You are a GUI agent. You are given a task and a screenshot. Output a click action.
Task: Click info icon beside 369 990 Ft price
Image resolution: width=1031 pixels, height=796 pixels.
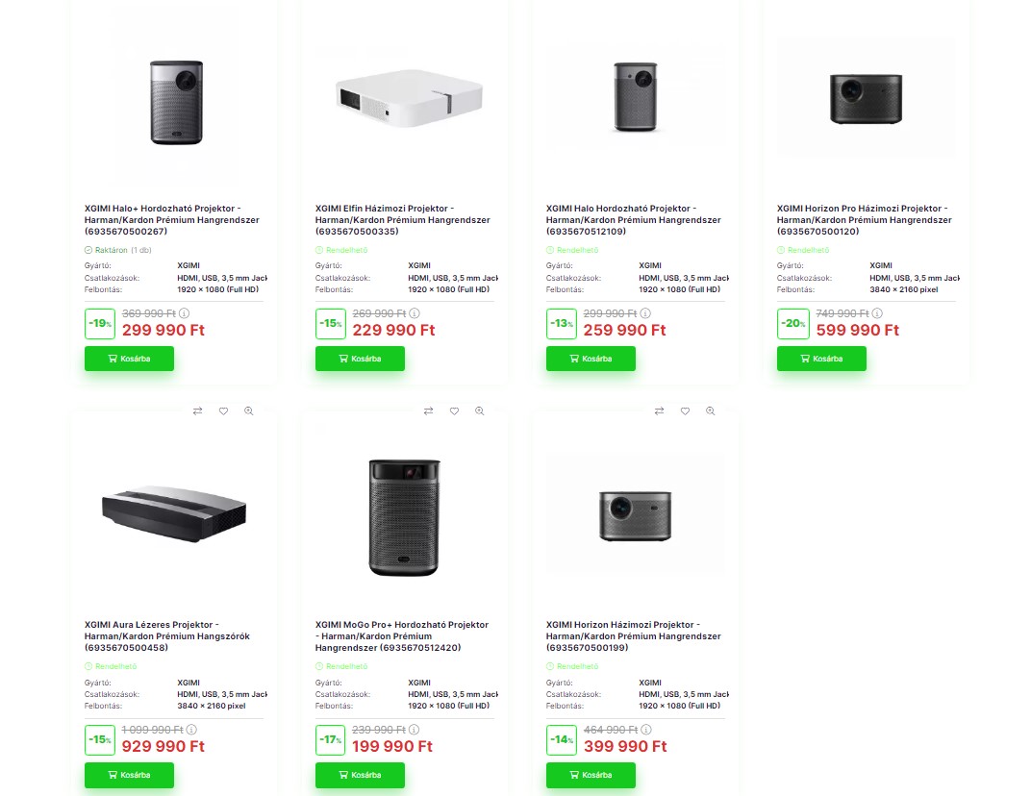tap(185, 313)
